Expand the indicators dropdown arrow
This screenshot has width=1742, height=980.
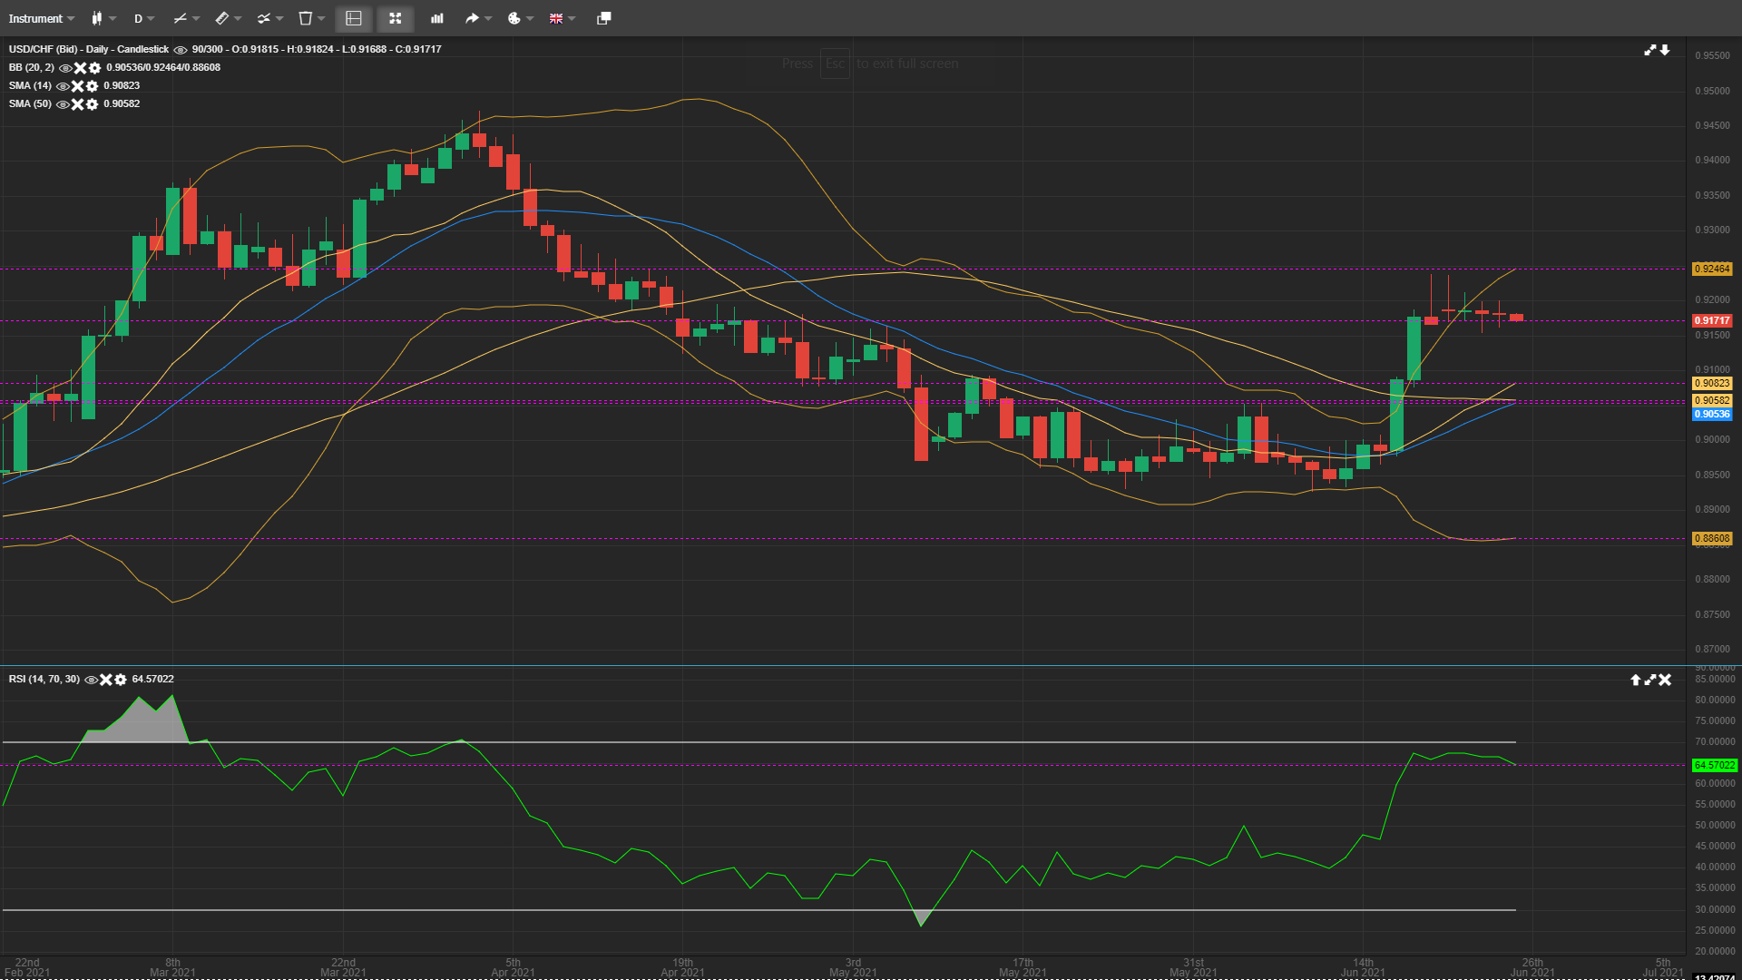point(279,18)
